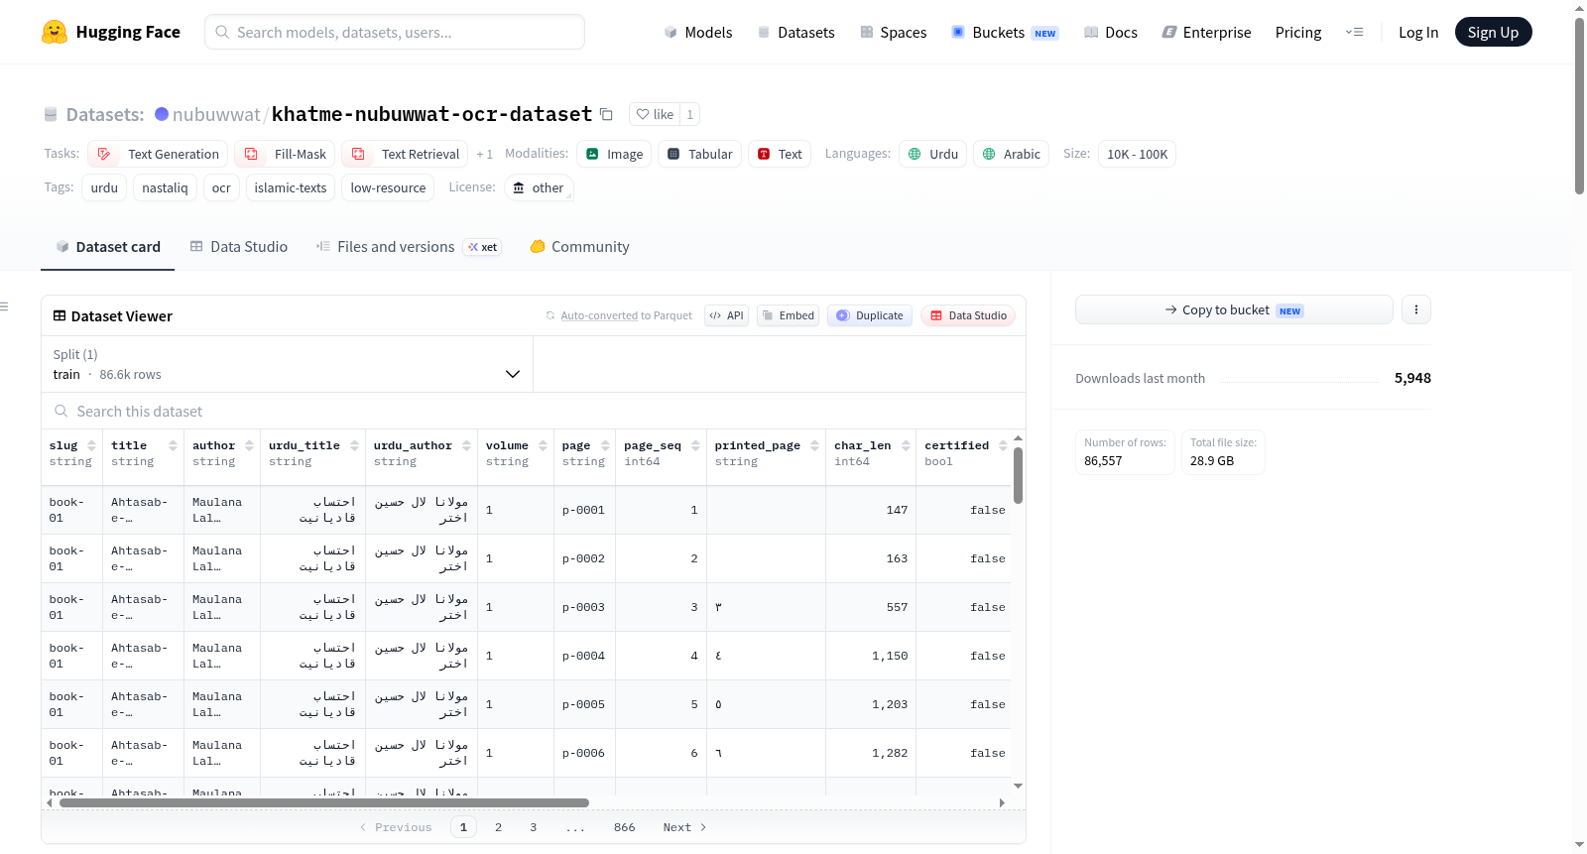
Task: Open the left sidebar table-of-contents icon
Action: (4, 306)
